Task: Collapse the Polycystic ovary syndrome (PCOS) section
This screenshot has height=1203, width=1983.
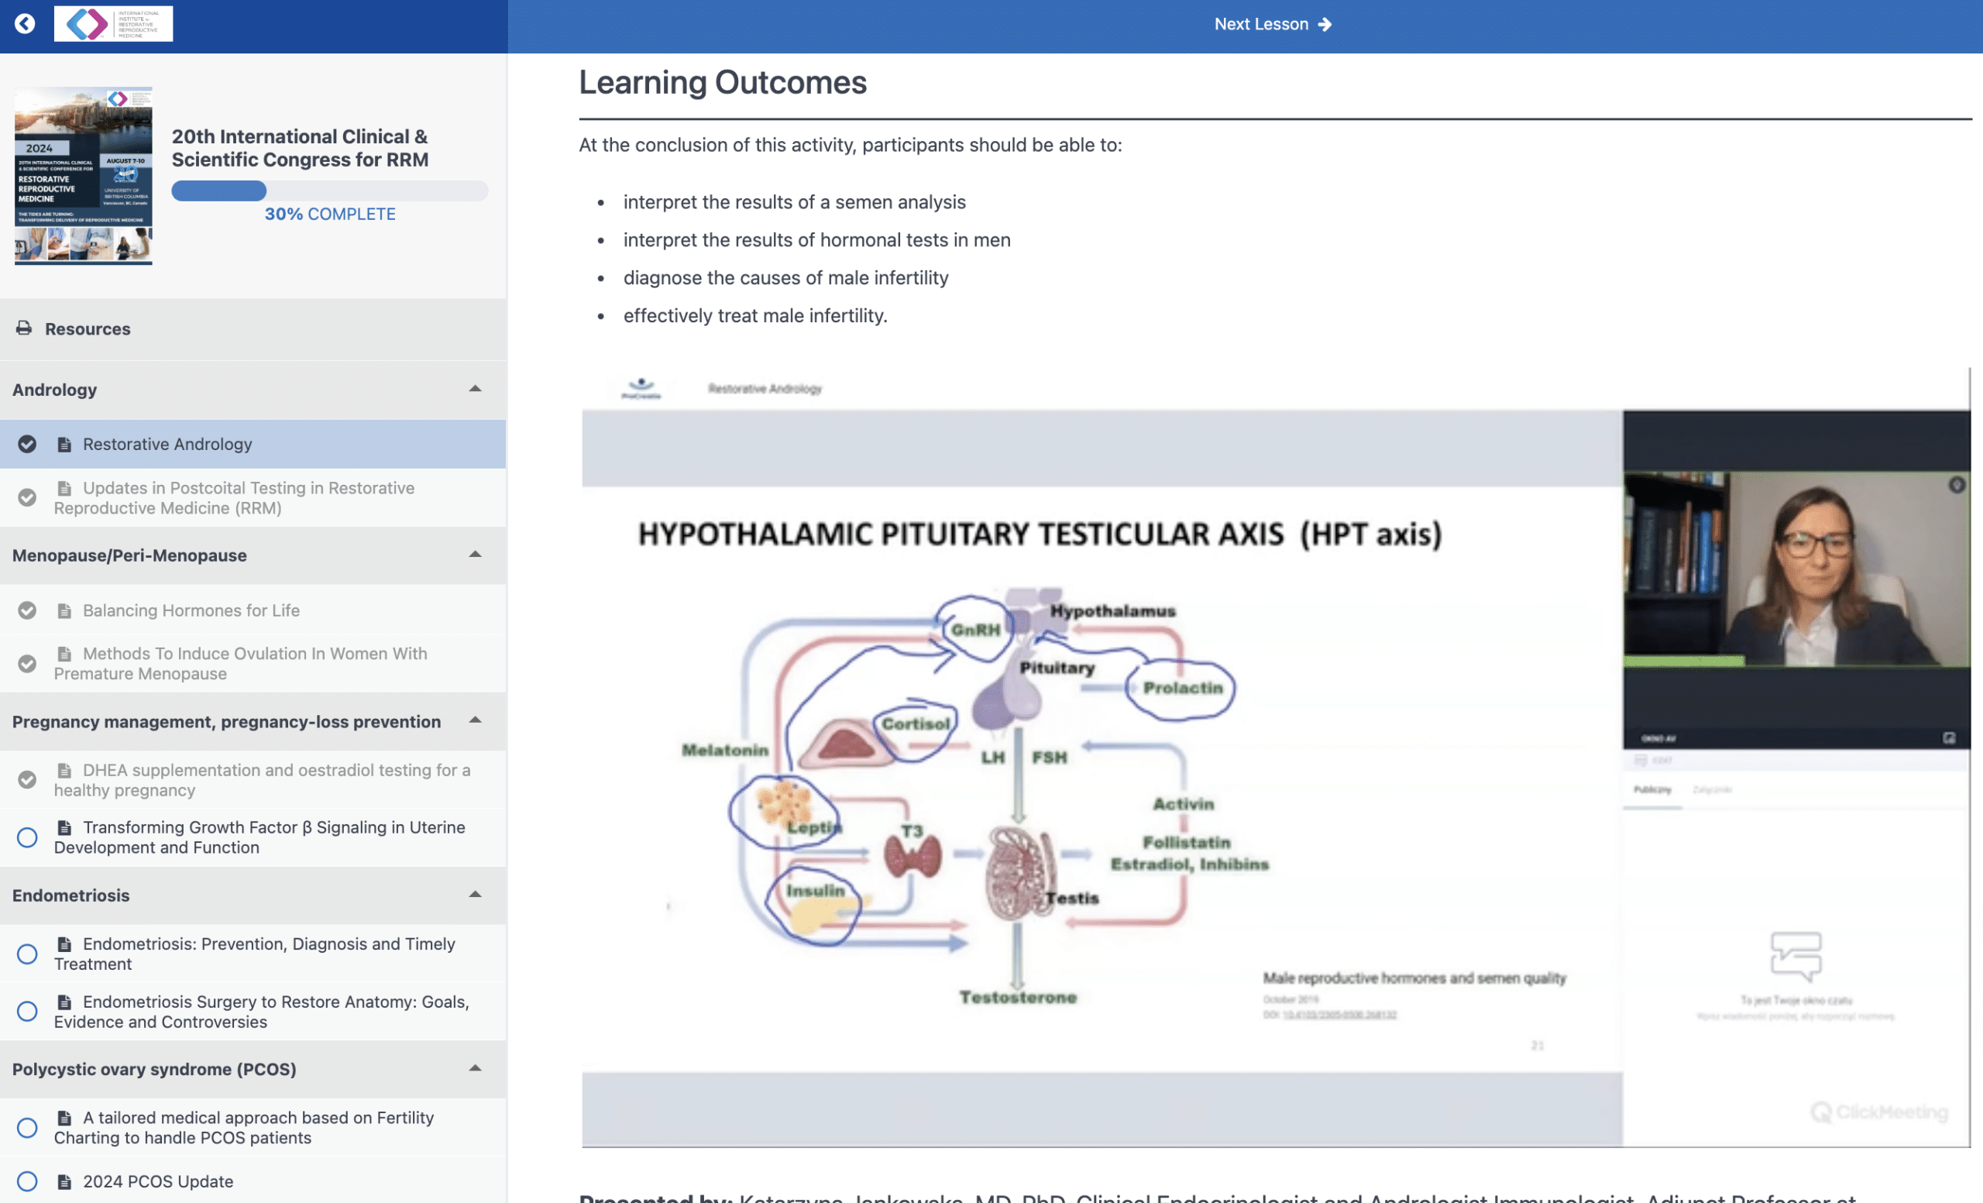Action: [475, 1070]
